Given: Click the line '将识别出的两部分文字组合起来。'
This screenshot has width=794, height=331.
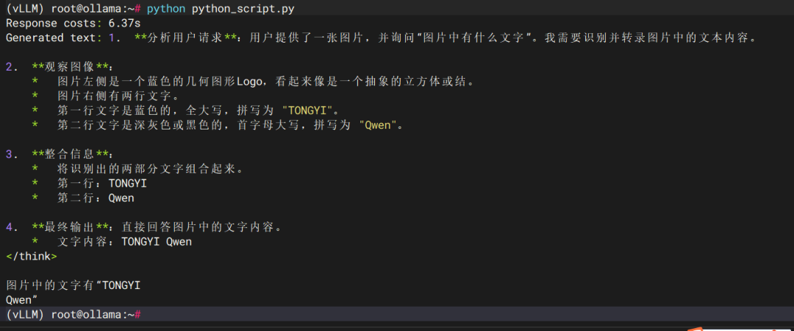Looking at the screenshot, I should tap(151, 168).
